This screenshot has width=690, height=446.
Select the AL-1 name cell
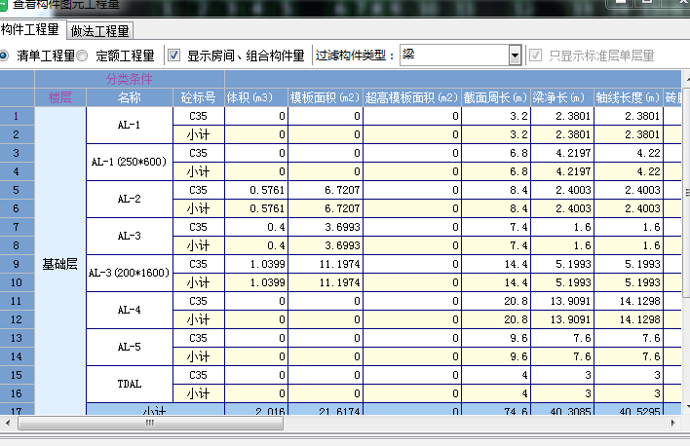click(130, 125)
